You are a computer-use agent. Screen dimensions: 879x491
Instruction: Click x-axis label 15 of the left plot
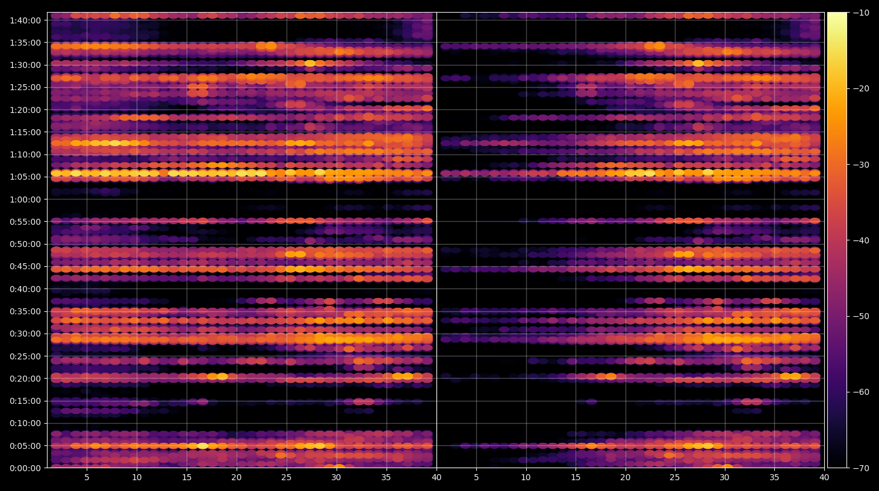pyautogui.click(x=187, y=478)
